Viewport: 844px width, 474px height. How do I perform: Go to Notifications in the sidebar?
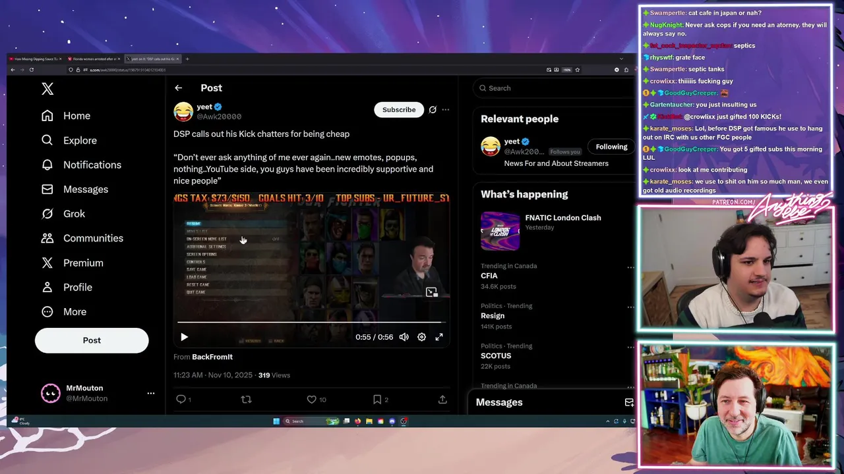(81, 165)
